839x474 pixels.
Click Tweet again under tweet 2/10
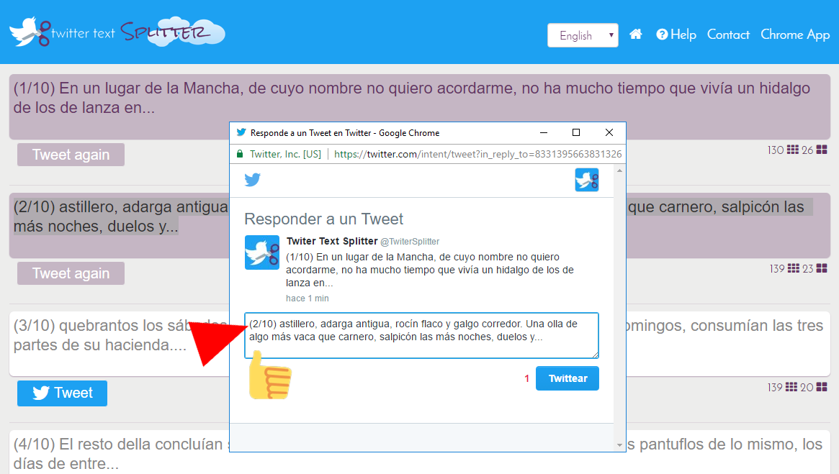[x=71, y=273]
